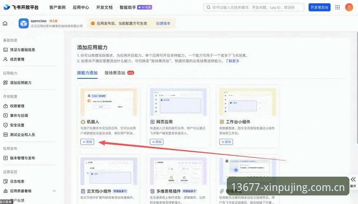Click the 工作台小组件 preview thumbnail
This screenshot has height=204, width=358.
pos(248,102)
